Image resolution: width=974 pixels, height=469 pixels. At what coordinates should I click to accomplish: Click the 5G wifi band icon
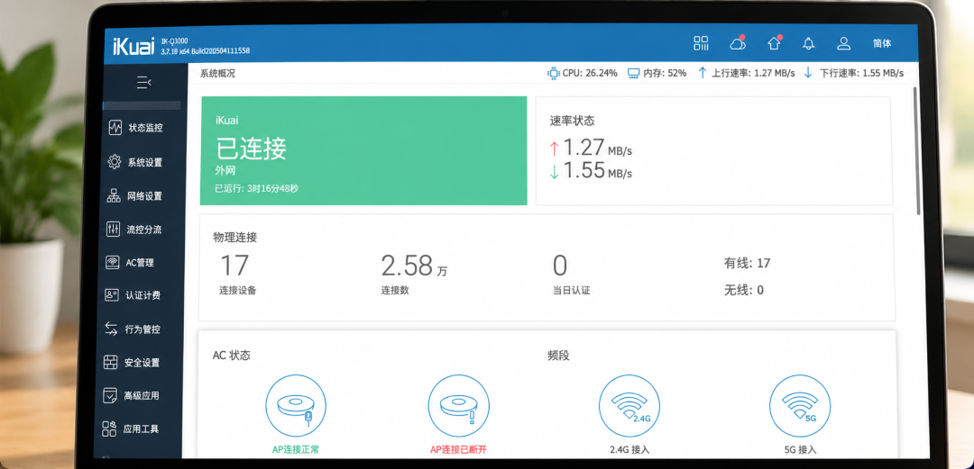click(800, 406)
